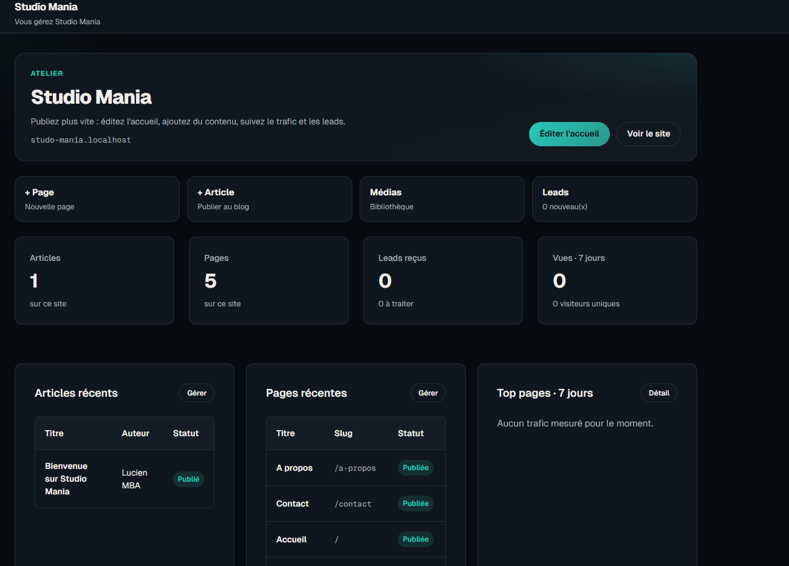Click the Pages récentes heading
789x566 pixels.
306,393
